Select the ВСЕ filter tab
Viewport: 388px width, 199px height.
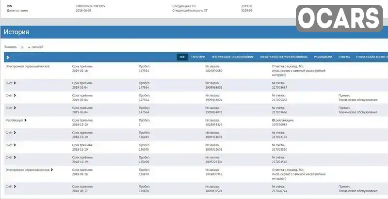tap(182, 57)
